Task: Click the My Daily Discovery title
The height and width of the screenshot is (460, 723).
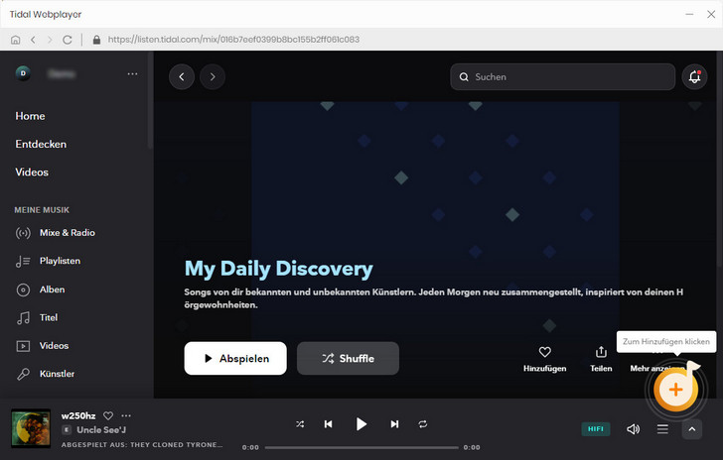Action: point(278,269)
